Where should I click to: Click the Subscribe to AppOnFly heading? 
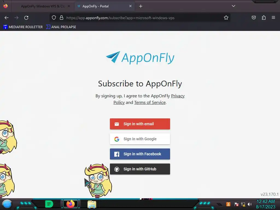point(140,84)
